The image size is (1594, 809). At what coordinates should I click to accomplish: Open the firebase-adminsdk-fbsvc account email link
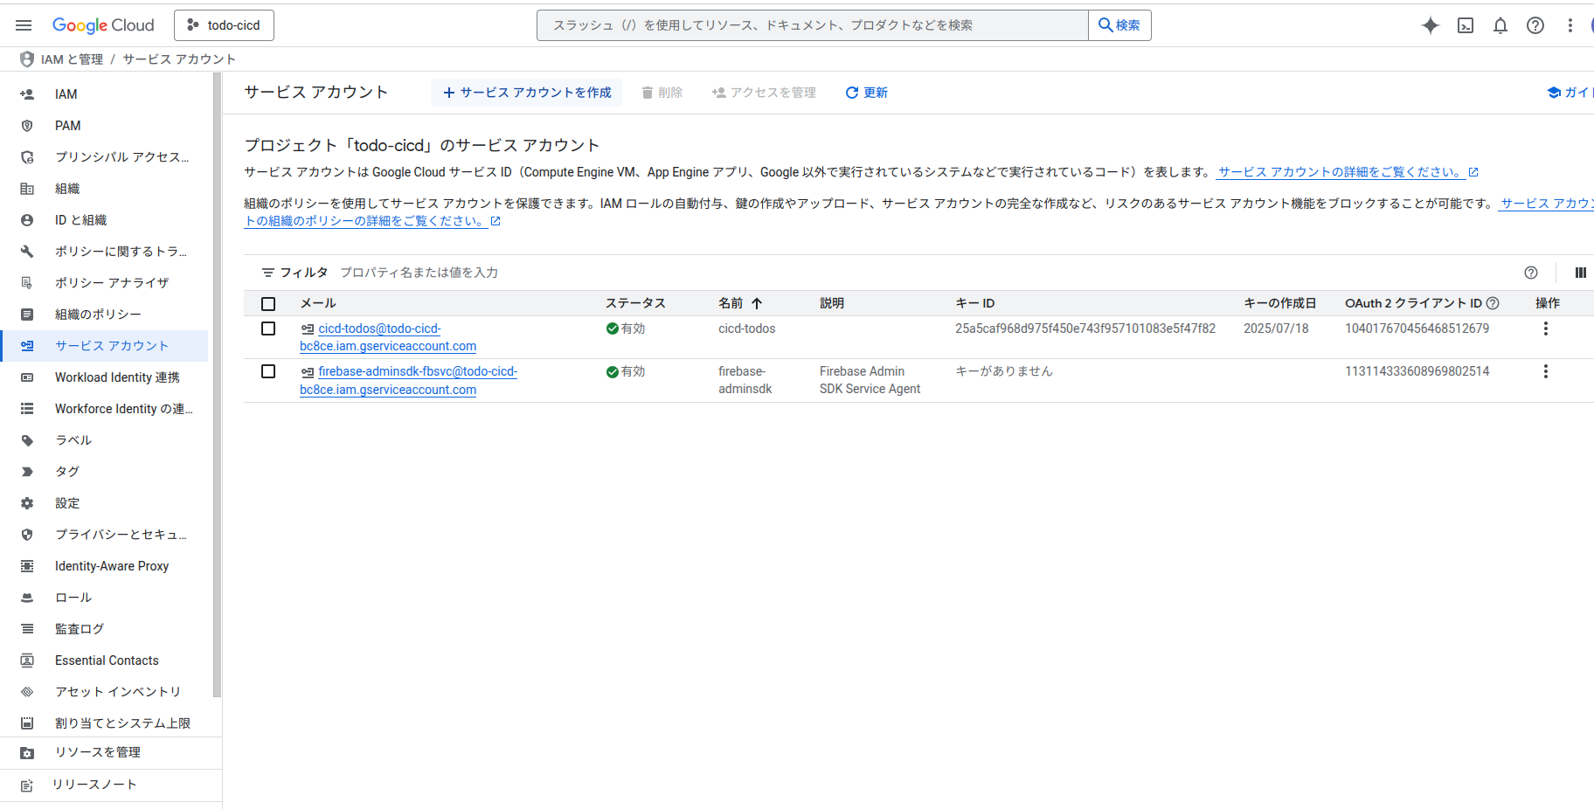coord(408,381)
